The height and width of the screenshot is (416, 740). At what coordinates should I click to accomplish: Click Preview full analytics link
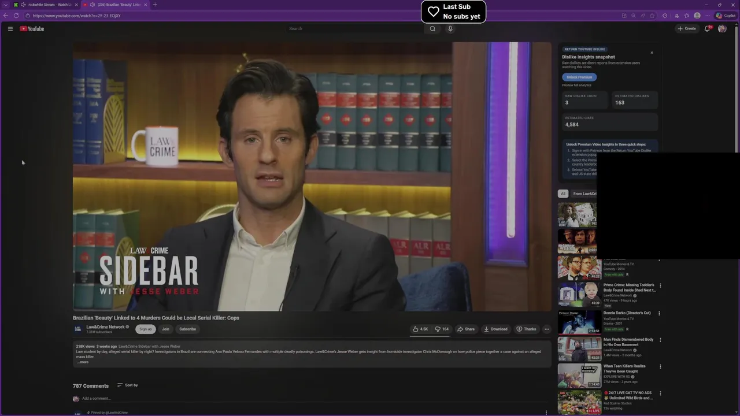pyautogui.click(x=577, y=86)
